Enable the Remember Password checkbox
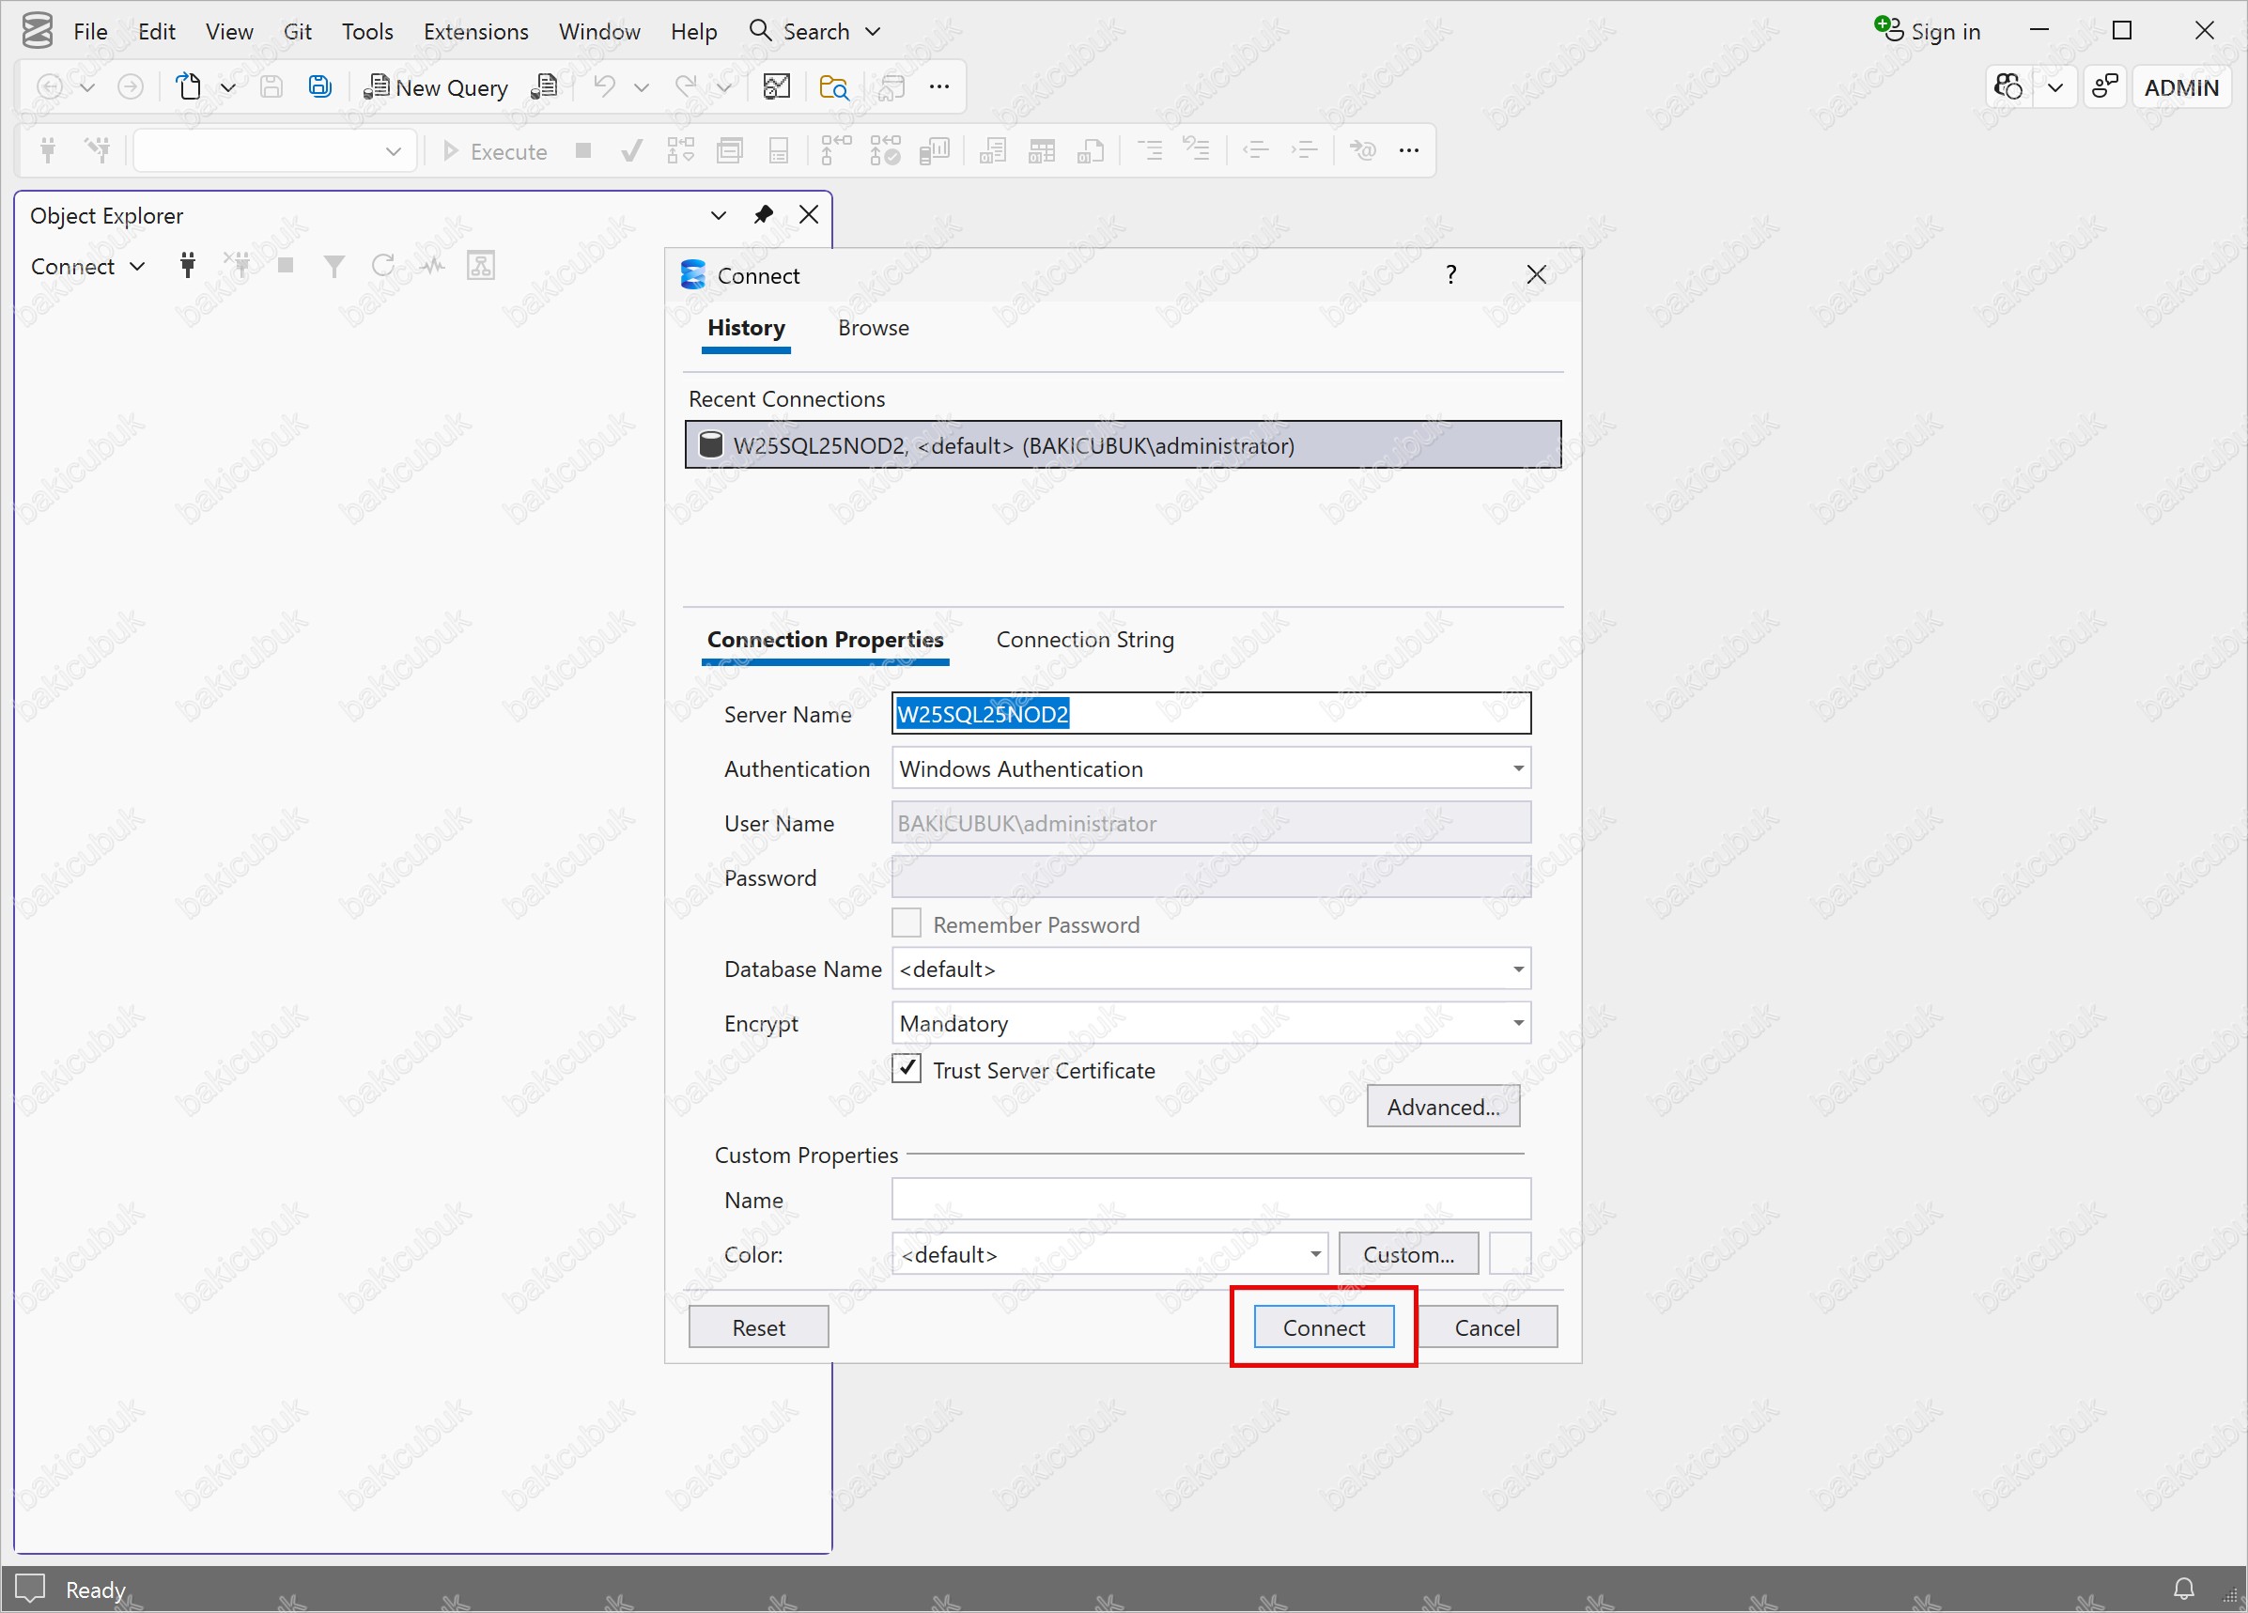 pyautogui.click(x=906, y=924)
